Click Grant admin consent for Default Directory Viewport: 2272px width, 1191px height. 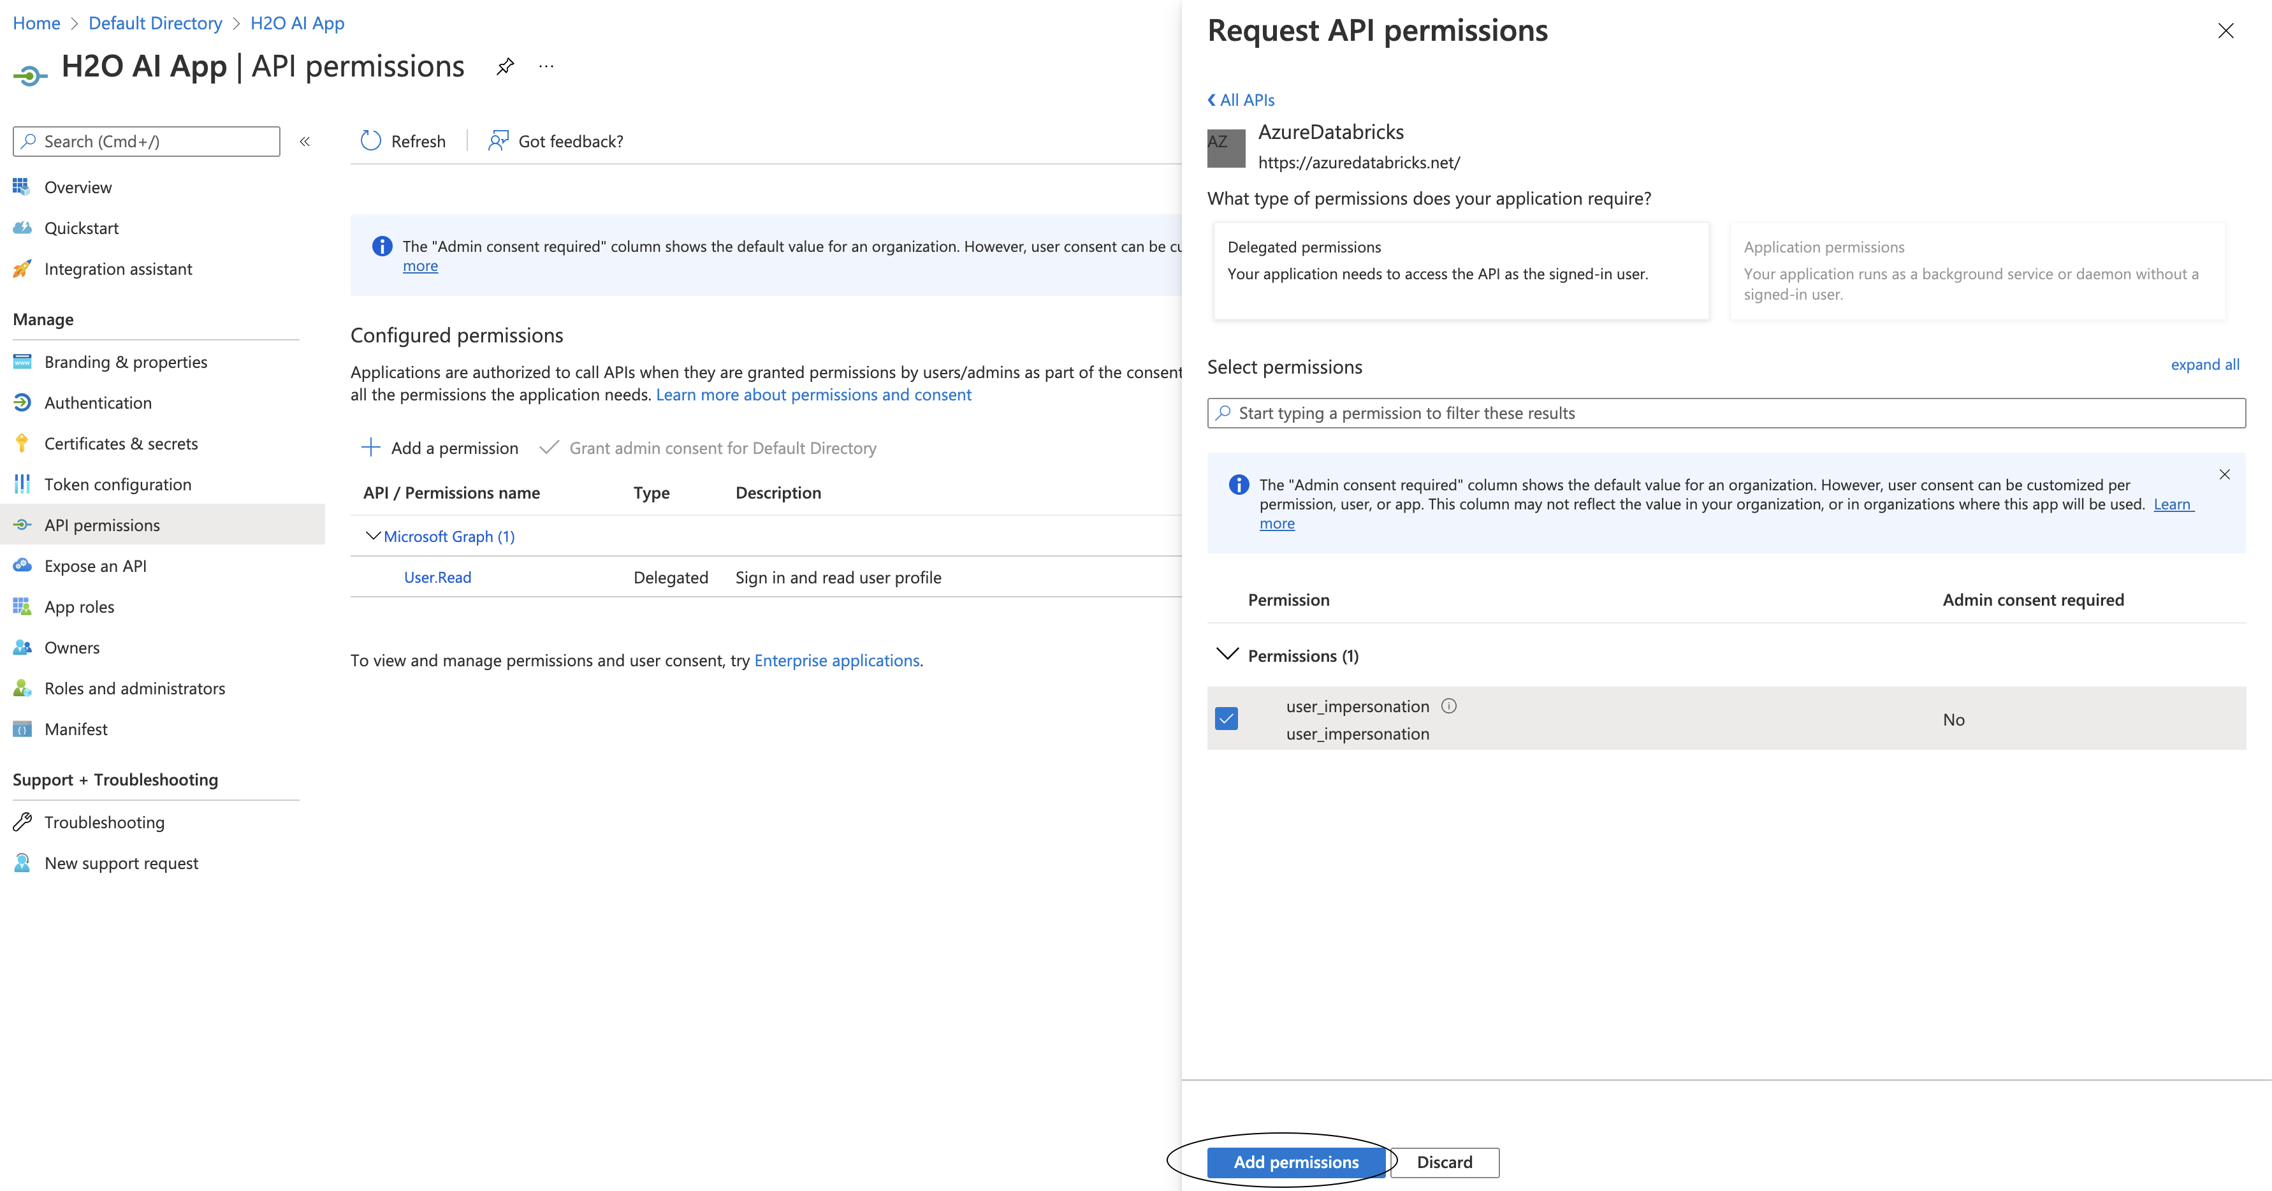(x=708, y=448)
